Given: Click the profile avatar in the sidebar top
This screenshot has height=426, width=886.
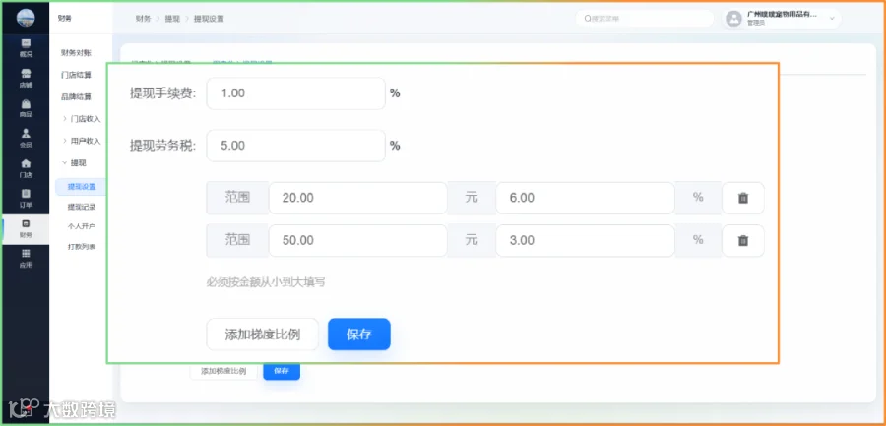Looking at the screenshot, I should tap(26, 18).
